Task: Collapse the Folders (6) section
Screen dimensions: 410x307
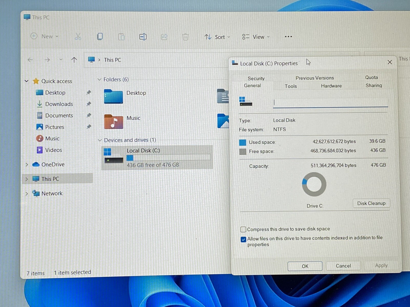Action: 99,80
